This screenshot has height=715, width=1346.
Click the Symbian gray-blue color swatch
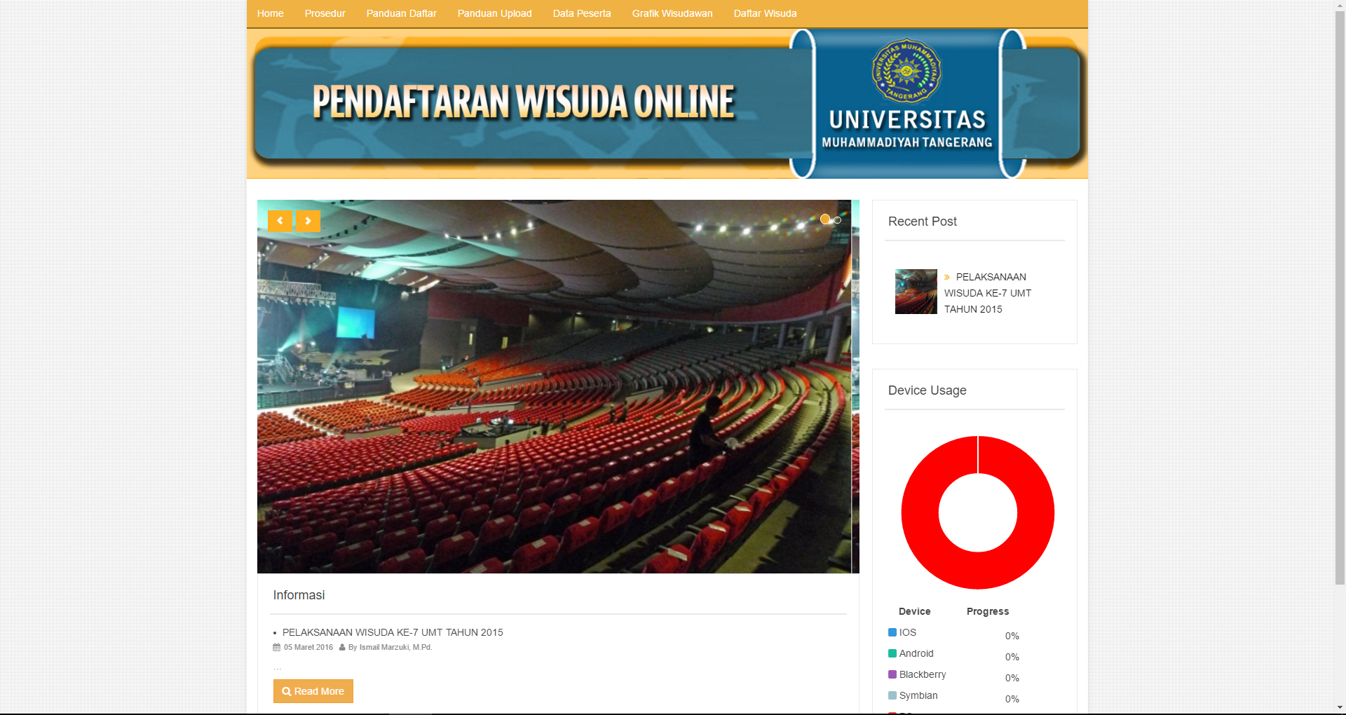892,695
